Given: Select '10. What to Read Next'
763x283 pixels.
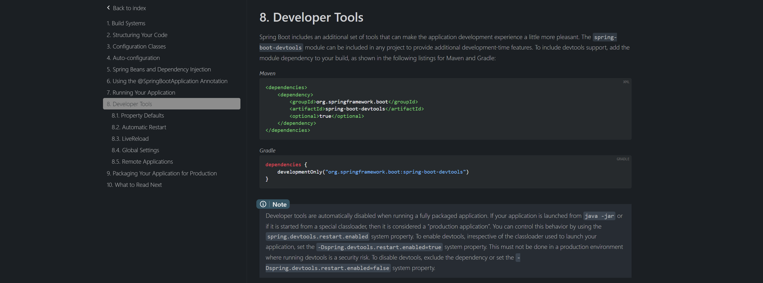Looking at the screenshot, I should point(134,185).
